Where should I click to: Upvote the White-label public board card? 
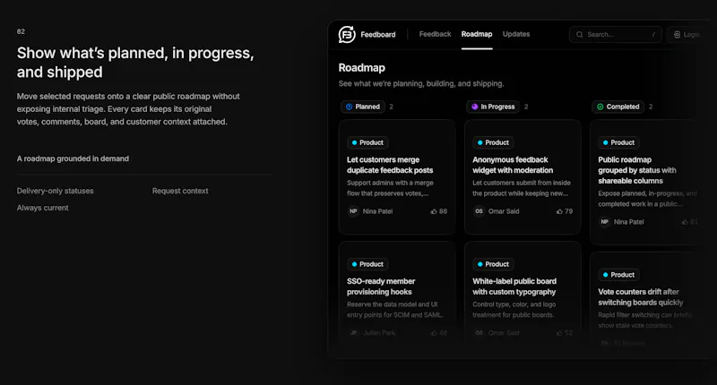click(x=565, y=333)
